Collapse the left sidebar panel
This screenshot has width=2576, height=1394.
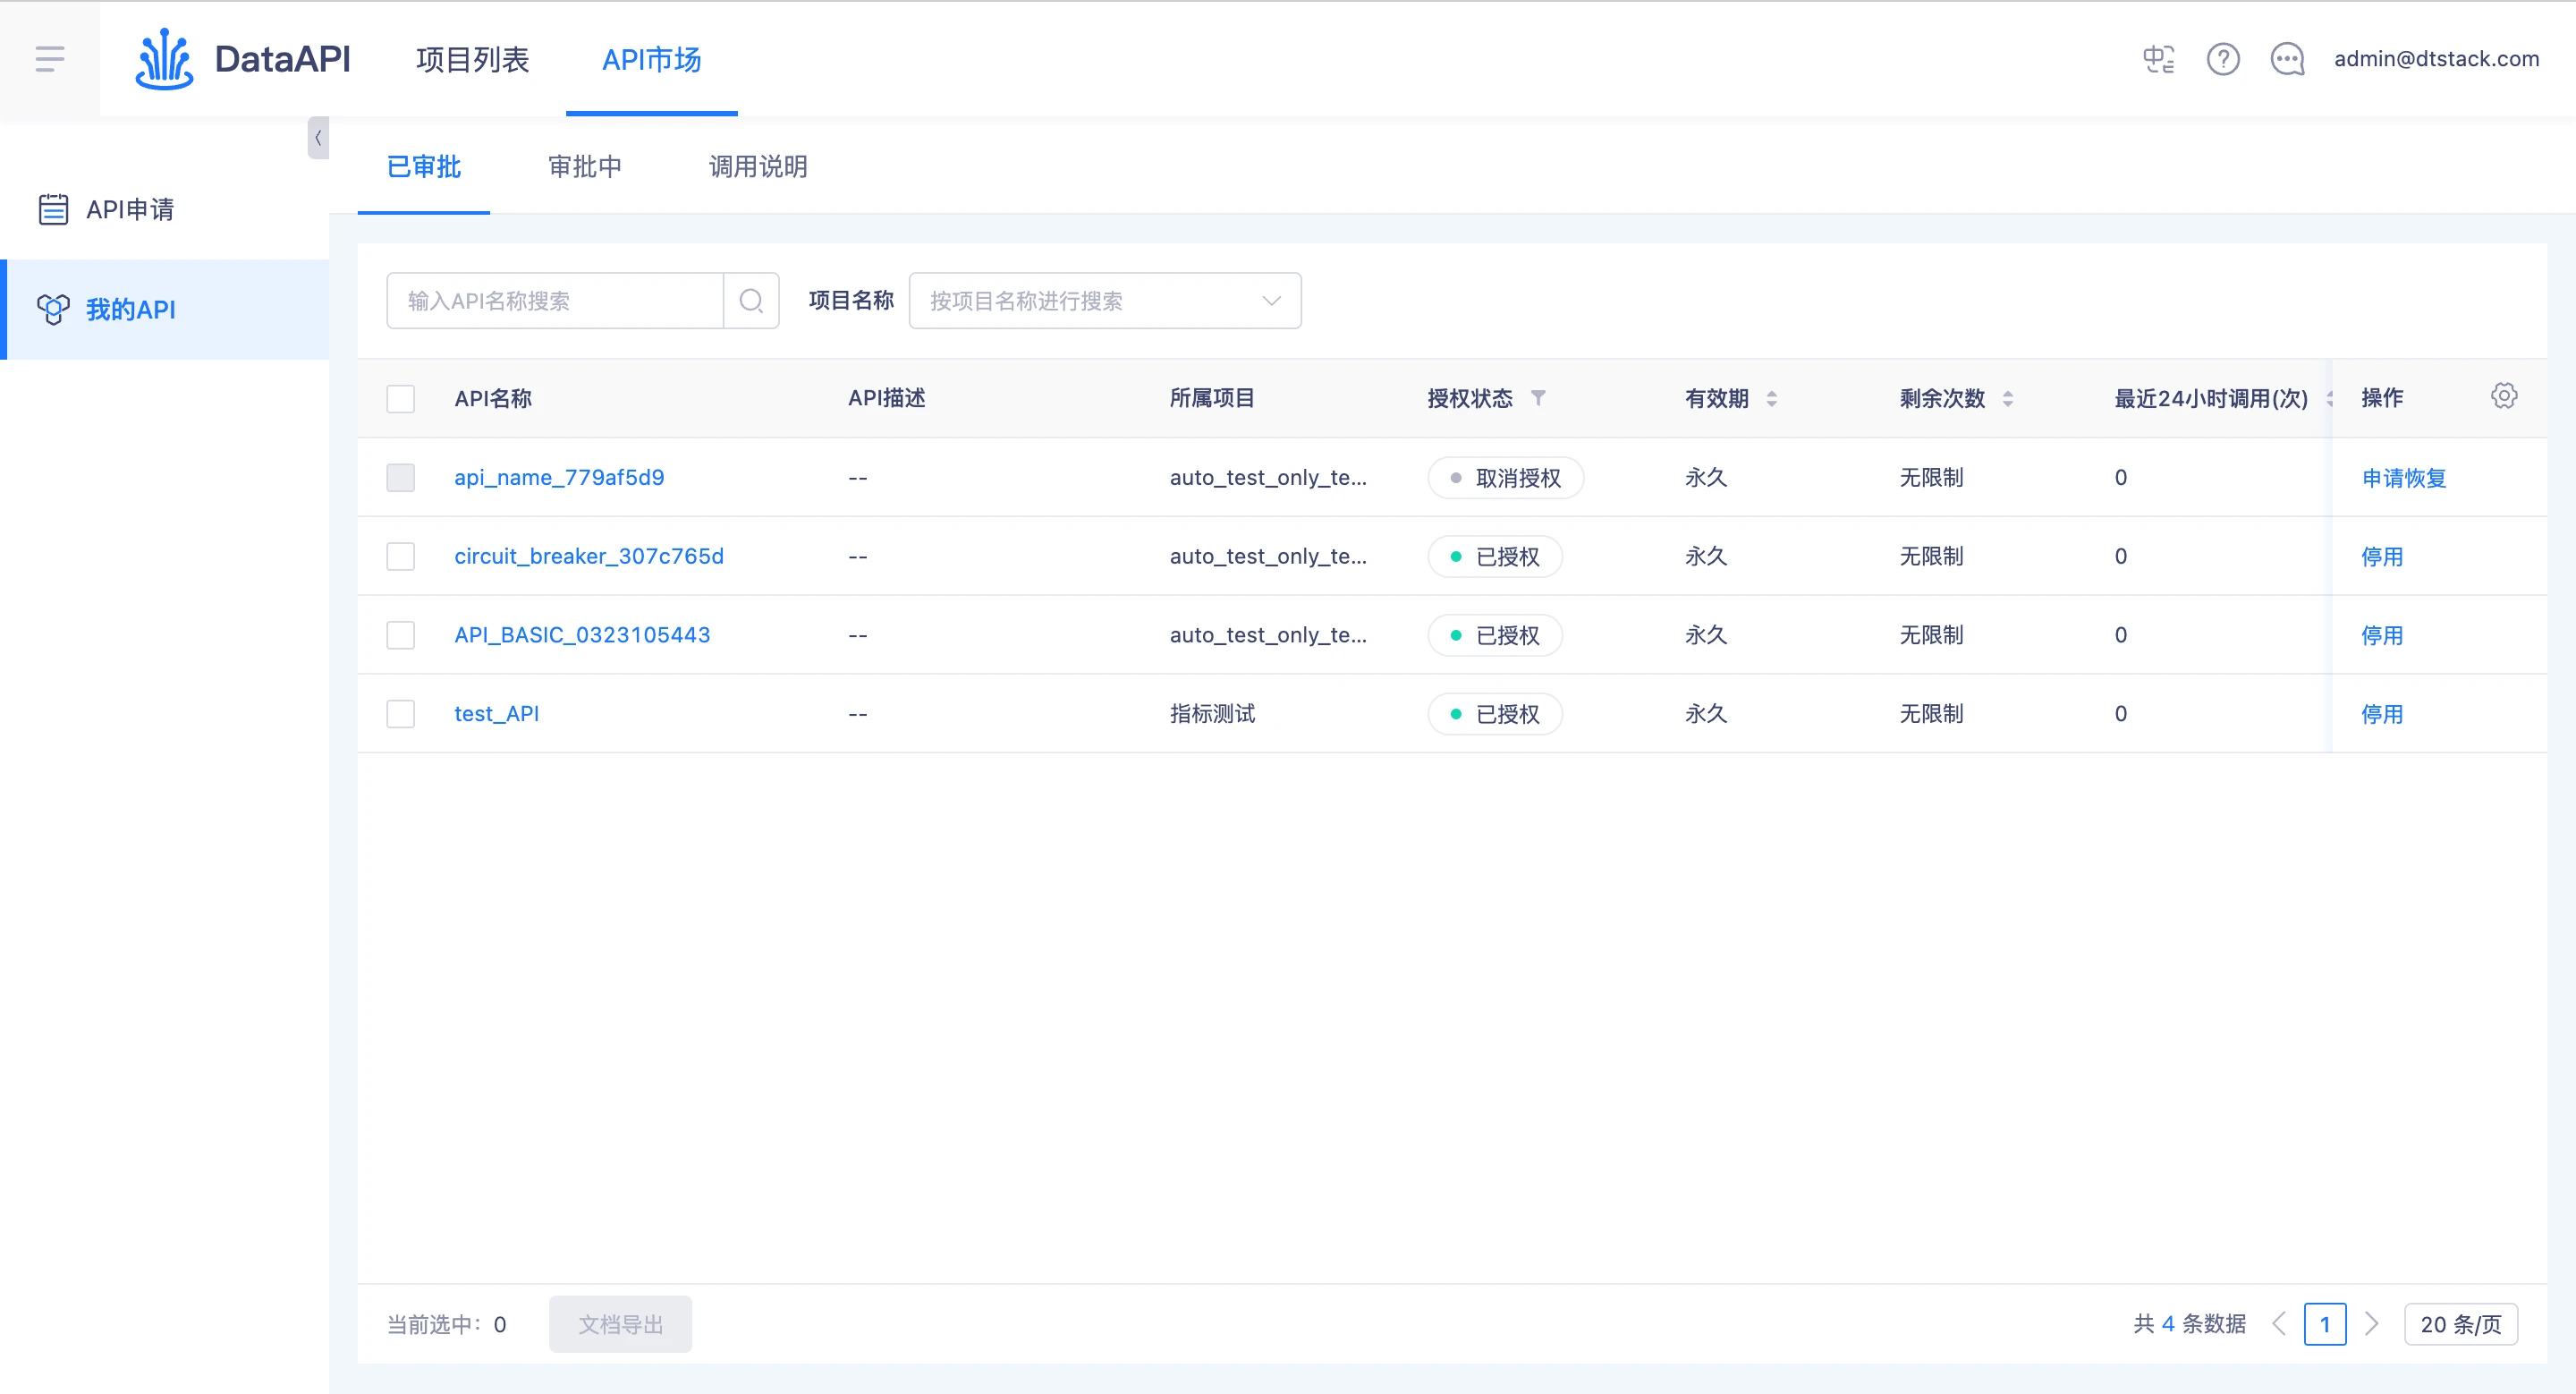pyautogui.click(x=318, y=138)
